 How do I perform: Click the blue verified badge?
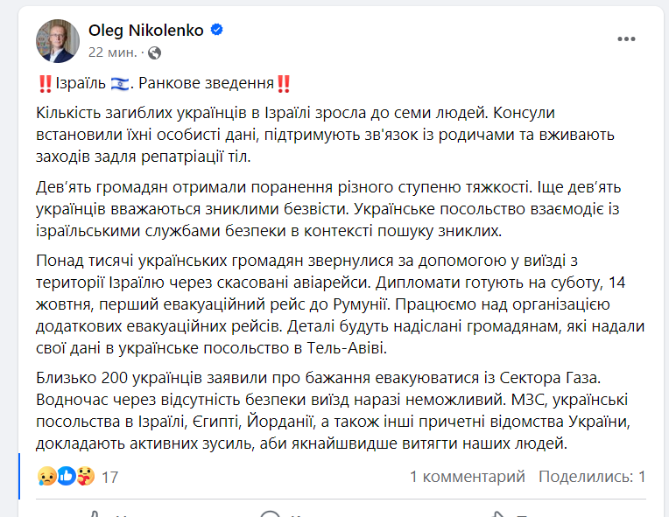(217, 31)
